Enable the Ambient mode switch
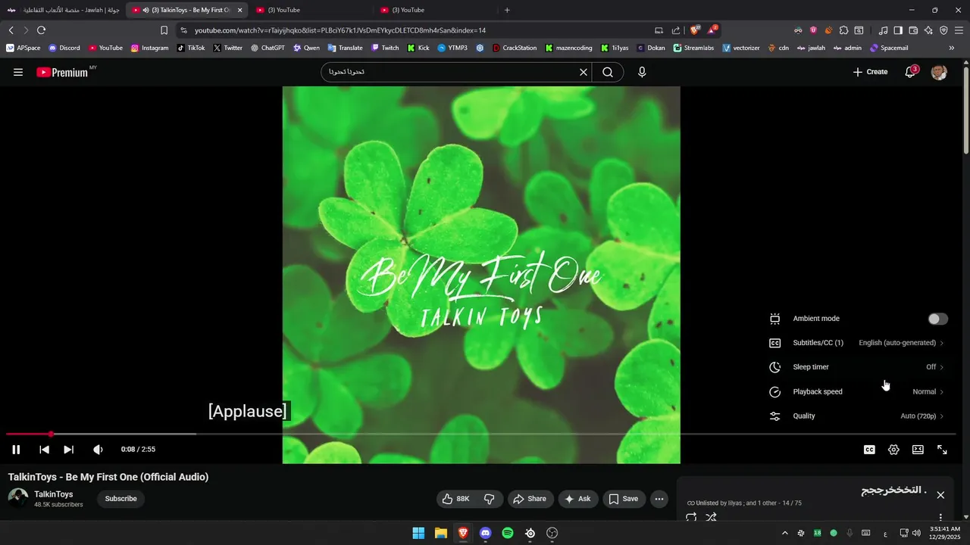The image size is (970, 545). coord(938,319)
